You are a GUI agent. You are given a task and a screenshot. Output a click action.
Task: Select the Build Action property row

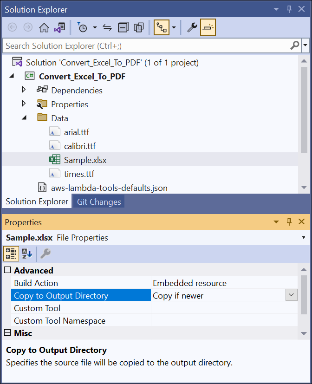click(81, 283)
